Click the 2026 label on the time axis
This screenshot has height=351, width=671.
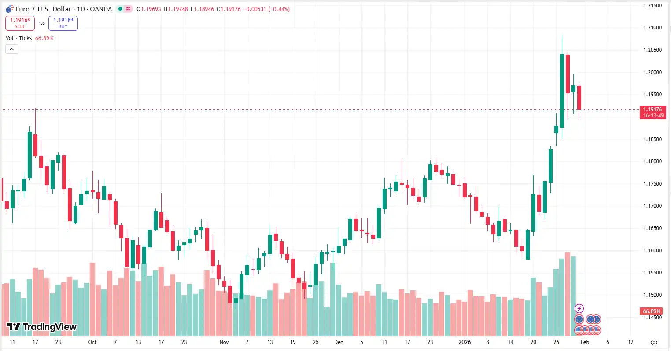click(x=465, y=342)
